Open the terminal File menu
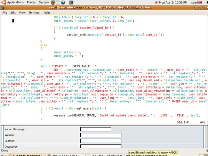The width and height of the screenshot is (208, 156). [5, 12]
